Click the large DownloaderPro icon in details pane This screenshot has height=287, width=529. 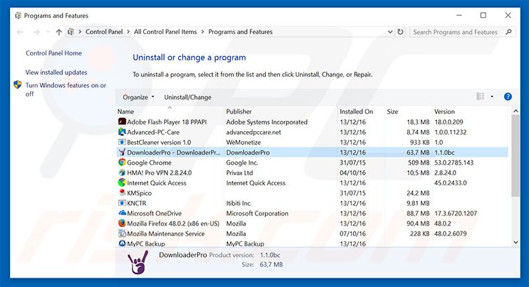138,263
